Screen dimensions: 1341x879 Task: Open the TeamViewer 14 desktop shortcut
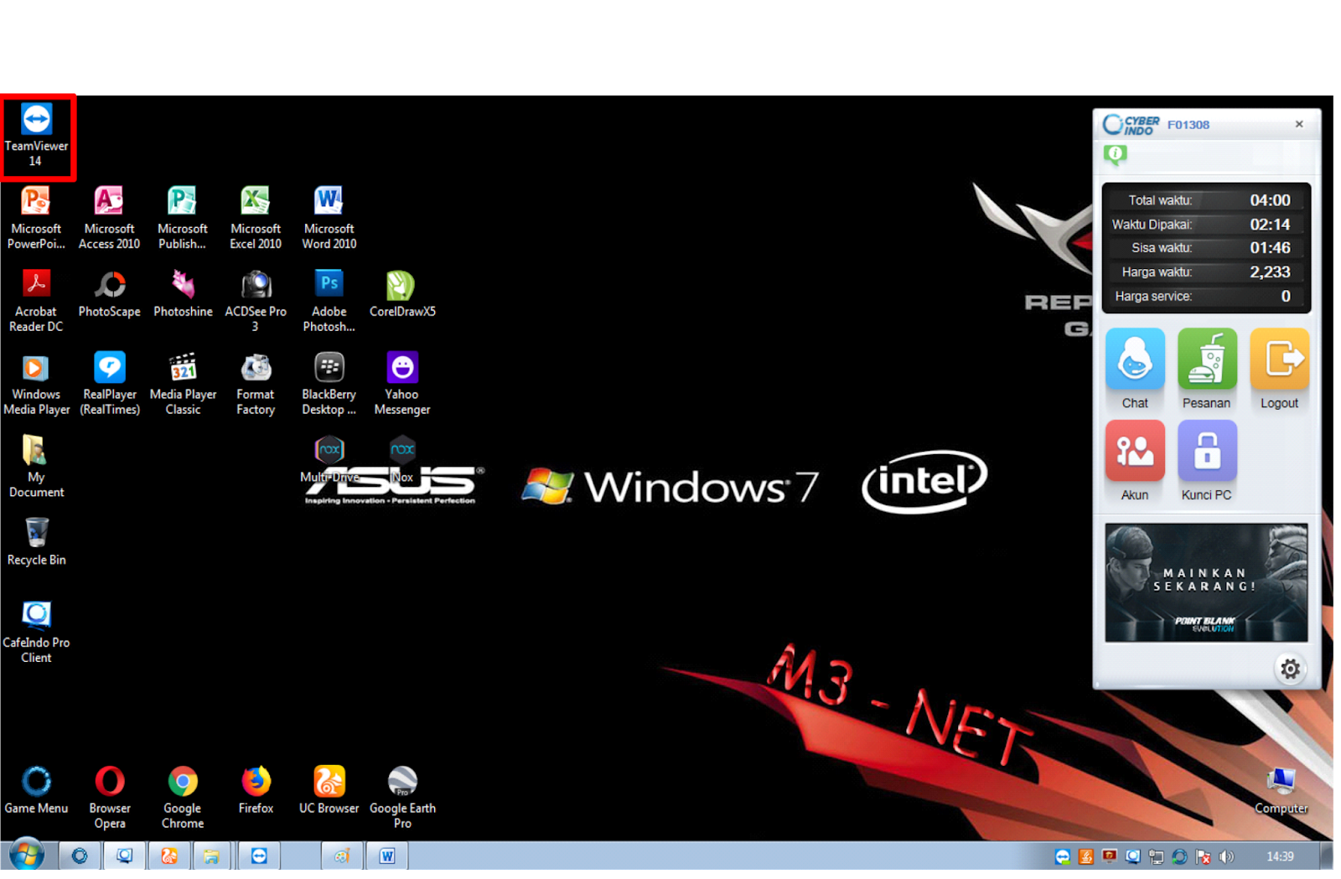(36, 135)
